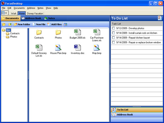164x123 pixels.
Task: Open the layout dropdown beside Work tab
Action: coord(5,13)
